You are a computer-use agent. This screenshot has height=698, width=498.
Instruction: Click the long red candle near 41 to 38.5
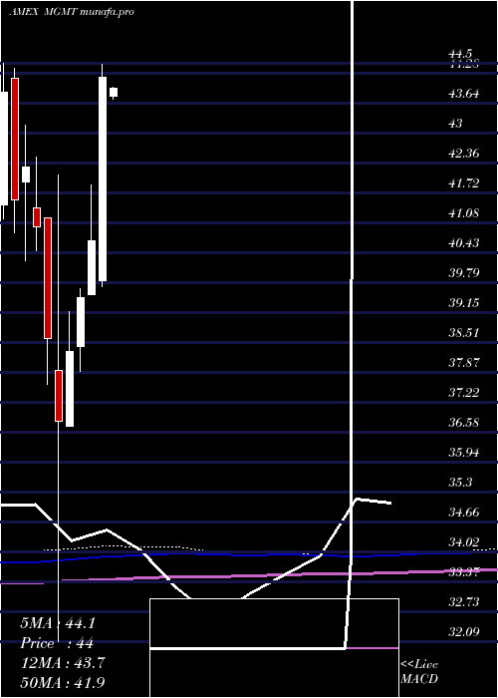tap(48, 278)
